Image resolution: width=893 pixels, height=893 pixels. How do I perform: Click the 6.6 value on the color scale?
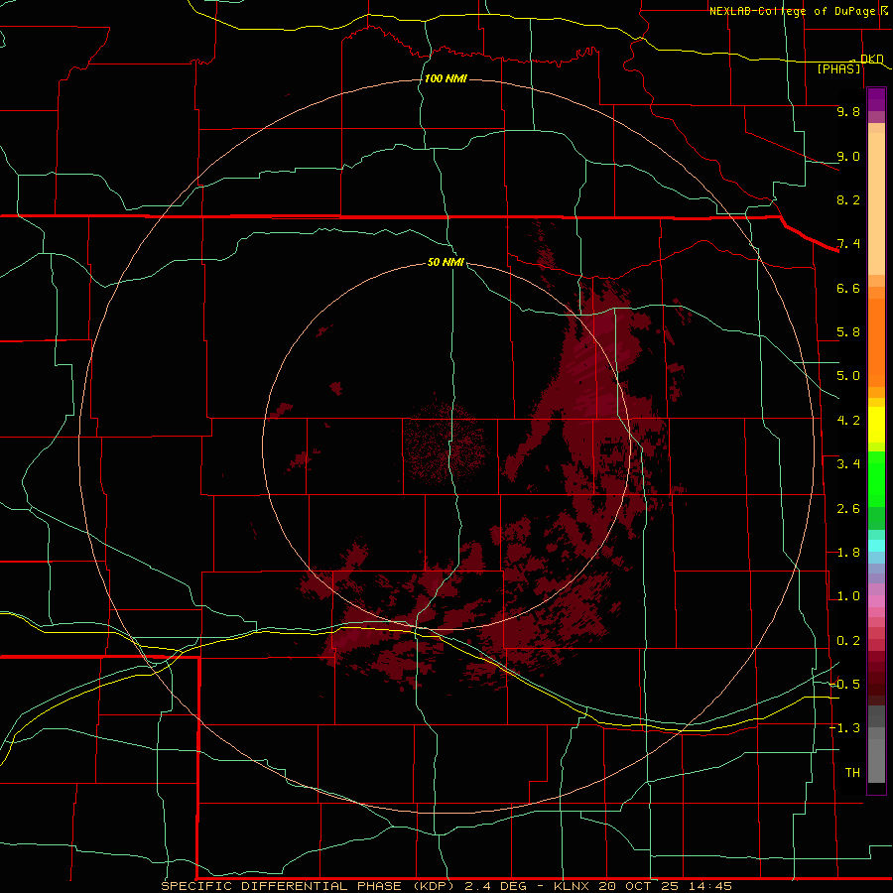(x=848, y=288)
